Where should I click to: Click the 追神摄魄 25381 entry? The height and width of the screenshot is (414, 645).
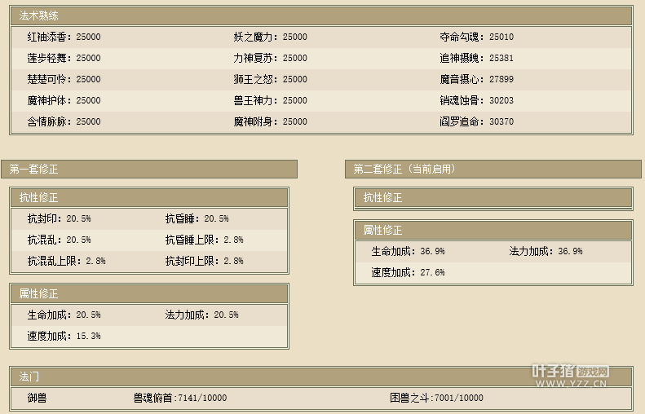tap(476, 59)
